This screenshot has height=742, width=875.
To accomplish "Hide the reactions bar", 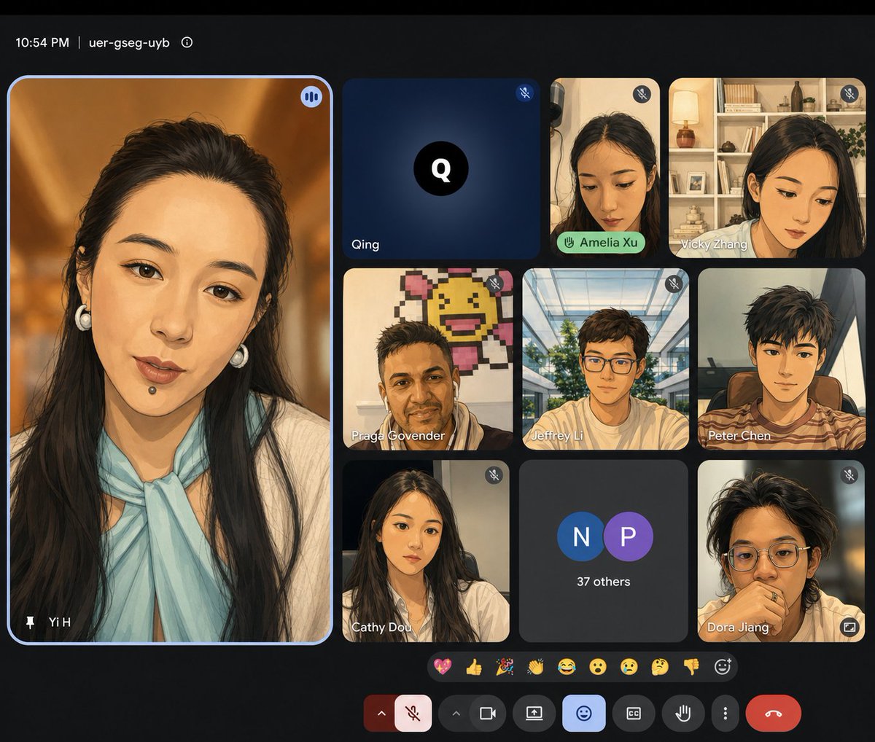I will (x=584, y=714).
